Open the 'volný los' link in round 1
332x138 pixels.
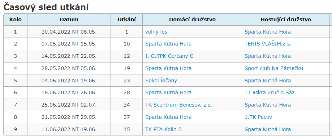[x=156, y=32]
